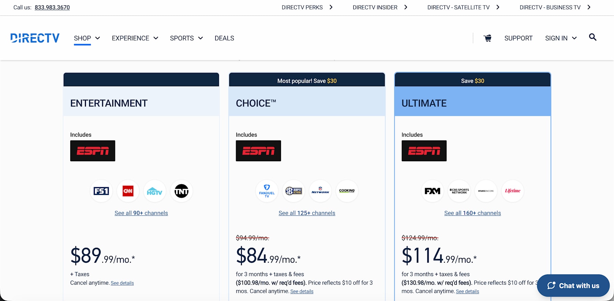
Task: Select the SEC Network channel icon
Action: [x=294, y=191]
